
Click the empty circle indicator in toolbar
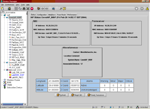[136, 9]
